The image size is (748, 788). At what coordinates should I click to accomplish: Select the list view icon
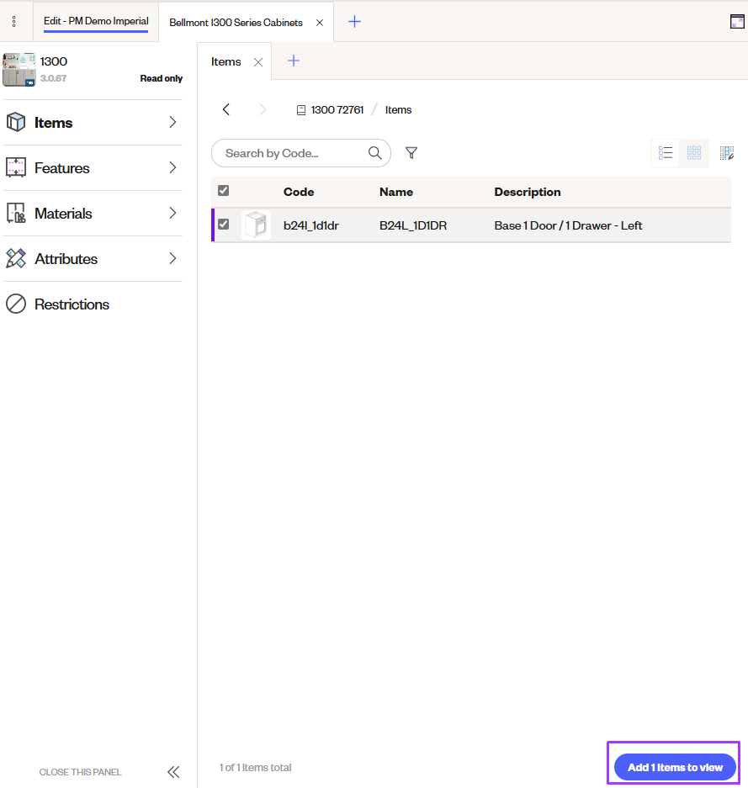tap(666, 152)
